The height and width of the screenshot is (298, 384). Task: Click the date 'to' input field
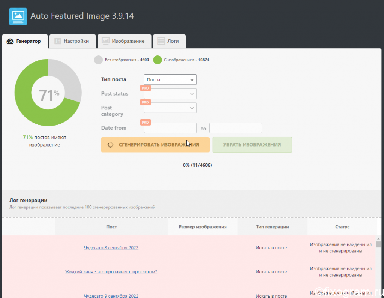(235, 128)
